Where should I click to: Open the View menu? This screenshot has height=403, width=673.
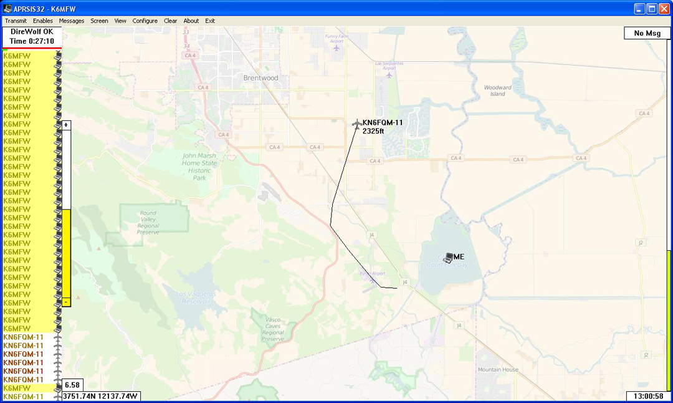click(x=120, y=21)
